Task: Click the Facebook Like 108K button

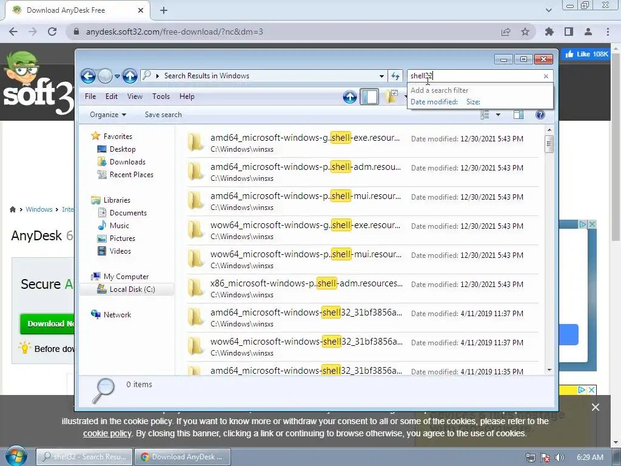Action: coord(586,54)
